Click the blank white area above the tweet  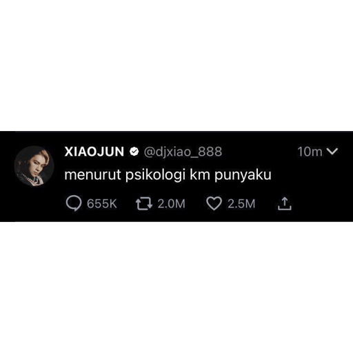coord(176,65)
